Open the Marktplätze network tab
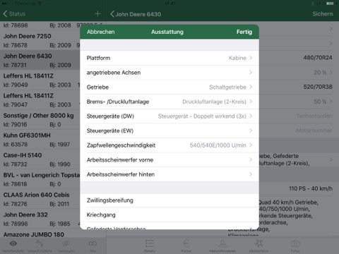The width and height of the screenshot is (339, 254). click(x=258, y=246)
